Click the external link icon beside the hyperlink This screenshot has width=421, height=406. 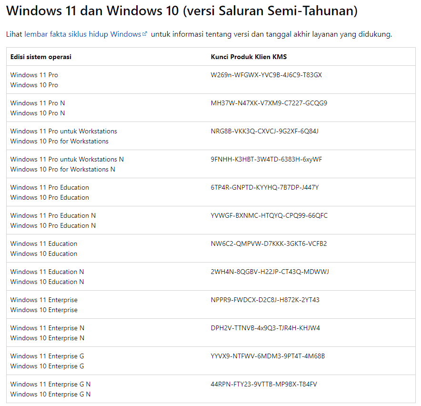click(144, 33)
